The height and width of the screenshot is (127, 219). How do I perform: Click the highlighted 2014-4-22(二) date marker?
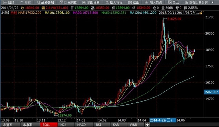point(163,120)
